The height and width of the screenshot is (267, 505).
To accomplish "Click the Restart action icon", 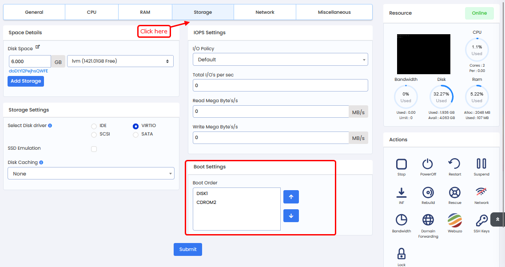I will pyautogui.click(x=454, y=164).
